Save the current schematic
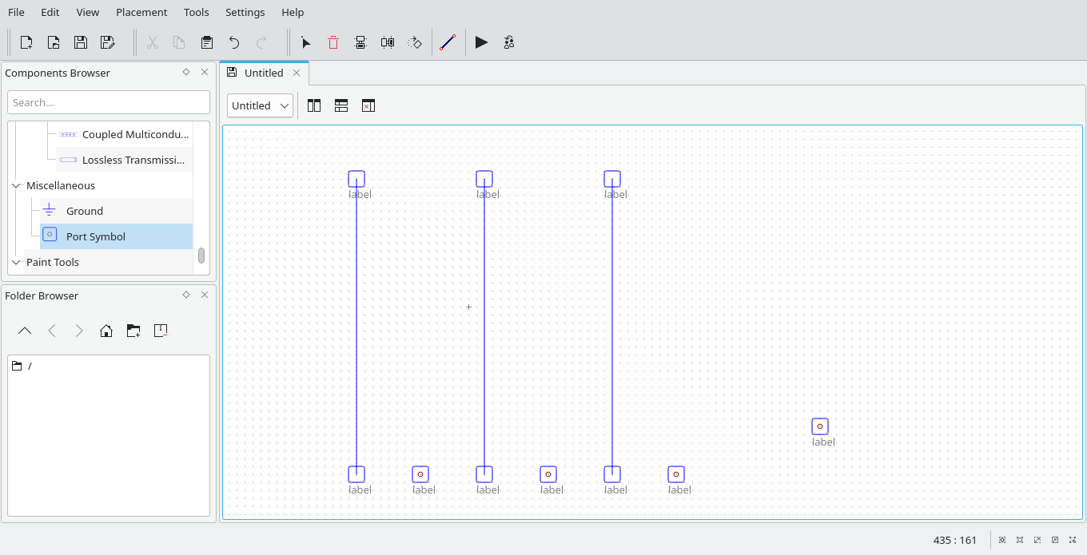Viewport: 1087px width, 555px height. pyautogui.click(x=81, y=42)
